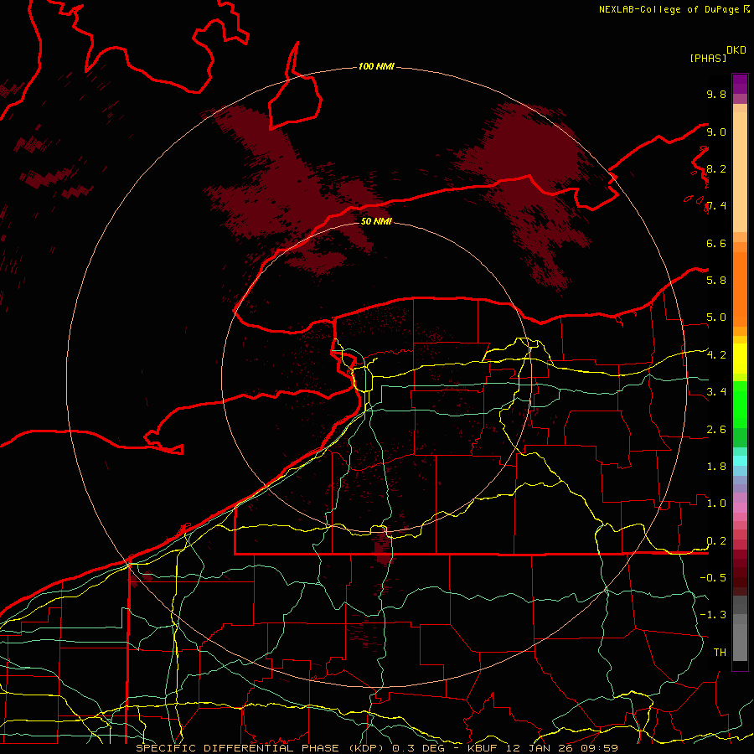Select the 0.2 value on the color scale

pyautogui.click(x=716, y=541)
